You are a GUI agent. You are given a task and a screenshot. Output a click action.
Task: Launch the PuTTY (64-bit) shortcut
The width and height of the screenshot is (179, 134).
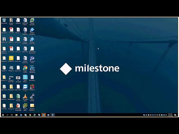click(x=32, y=98)
